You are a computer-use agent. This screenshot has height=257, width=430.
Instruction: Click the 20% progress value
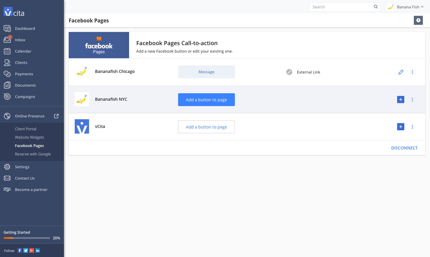pyautogui.click(x=56, y=238)
